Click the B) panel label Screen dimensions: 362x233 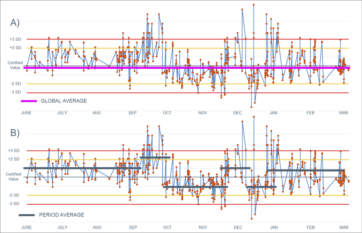coord(15,133)
